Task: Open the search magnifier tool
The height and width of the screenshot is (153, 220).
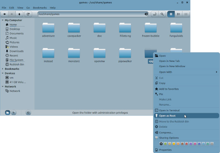Action: click(x=162, y=14)
